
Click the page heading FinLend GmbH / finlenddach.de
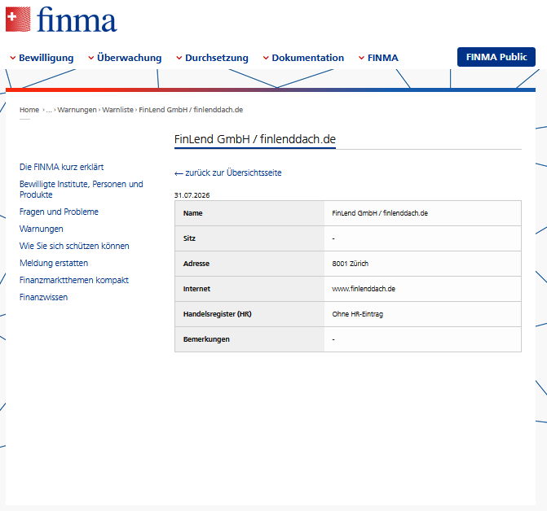[x=255, y=139]
